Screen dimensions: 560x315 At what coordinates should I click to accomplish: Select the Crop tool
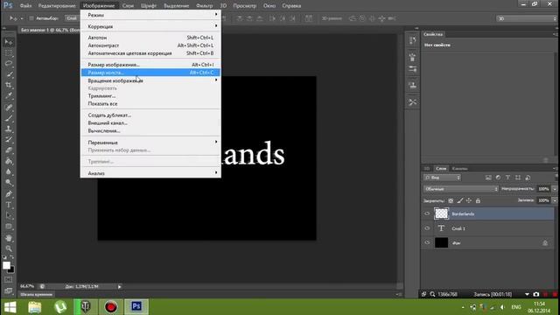click(9, 86)
